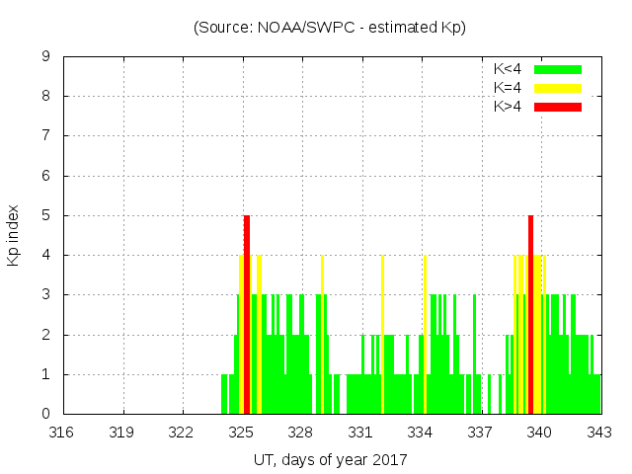632x474 pixels.
Task: Click the green K<4 legend swatch
Action: click(x=558, y=69)
